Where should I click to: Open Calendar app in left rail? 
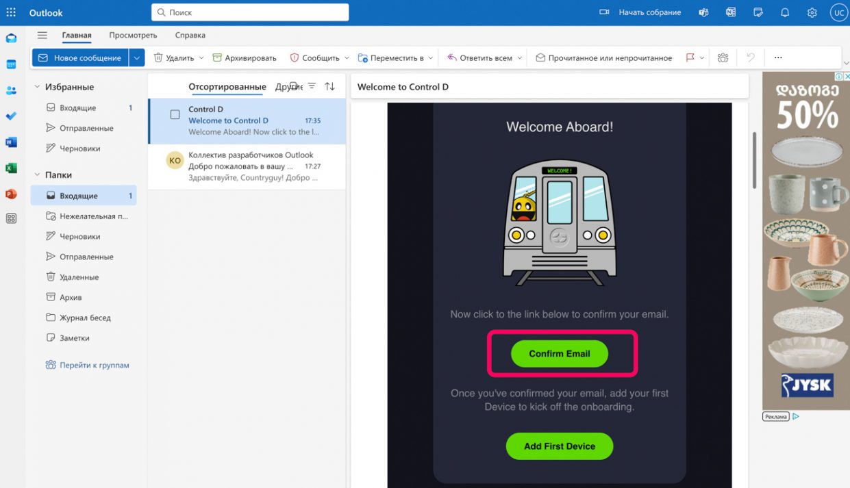pos(11,64)
